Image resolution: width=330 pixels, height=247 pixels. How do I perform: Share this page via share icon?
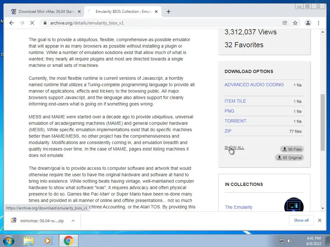(x=285, y=23)
